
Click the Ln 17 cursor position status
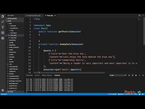pyautogui.click(x=112, y=94)
